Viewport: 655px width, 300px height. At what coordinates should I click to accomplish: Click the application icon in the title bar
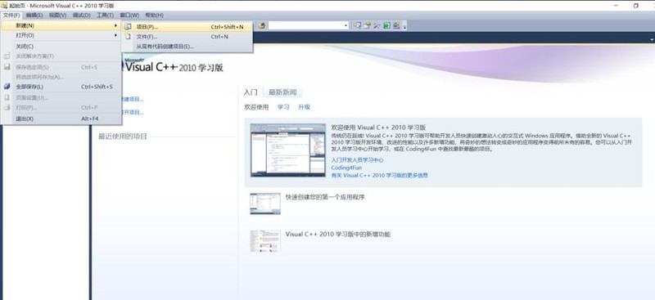(x=4, y=6)
